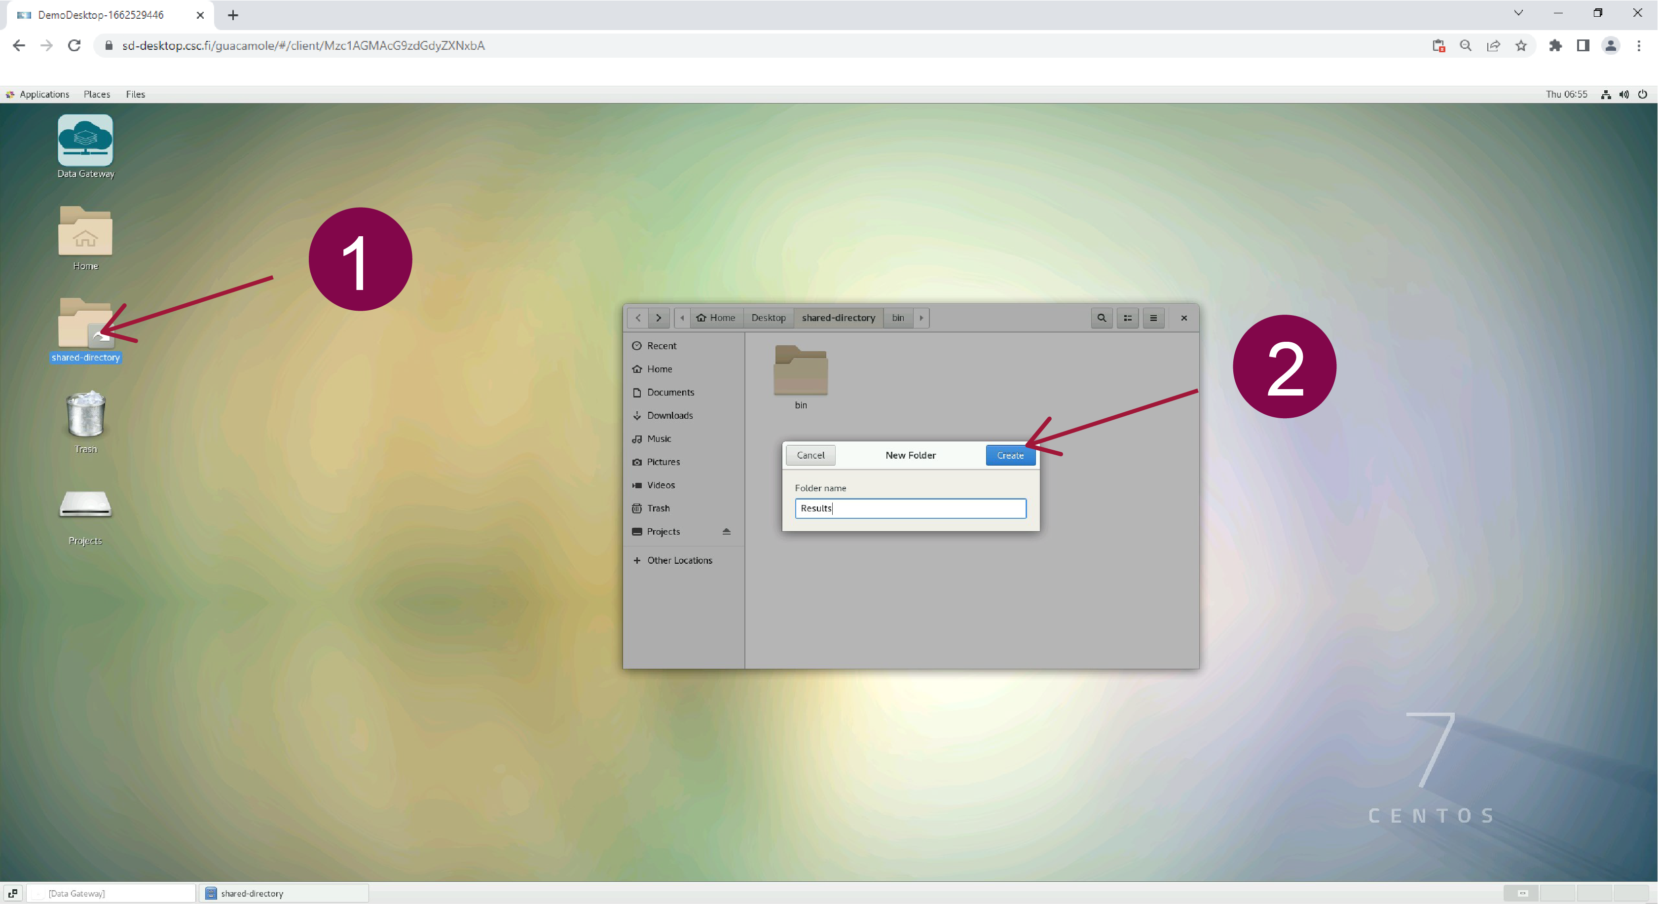
Task: Select first workspace in the workspace switcher
Action: pyautogui.click(x=1522, y=893)
